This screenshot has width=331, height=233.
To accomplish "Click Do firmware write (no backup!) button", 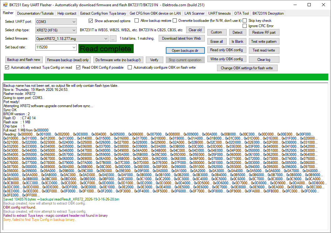I will (x=118, y=60).
